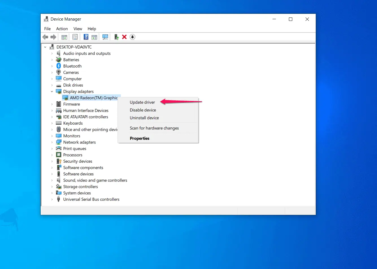Expand the Monitors category chevron
Image resolution: width=377 pixels, height=269 pixels.
click(52, 136)
